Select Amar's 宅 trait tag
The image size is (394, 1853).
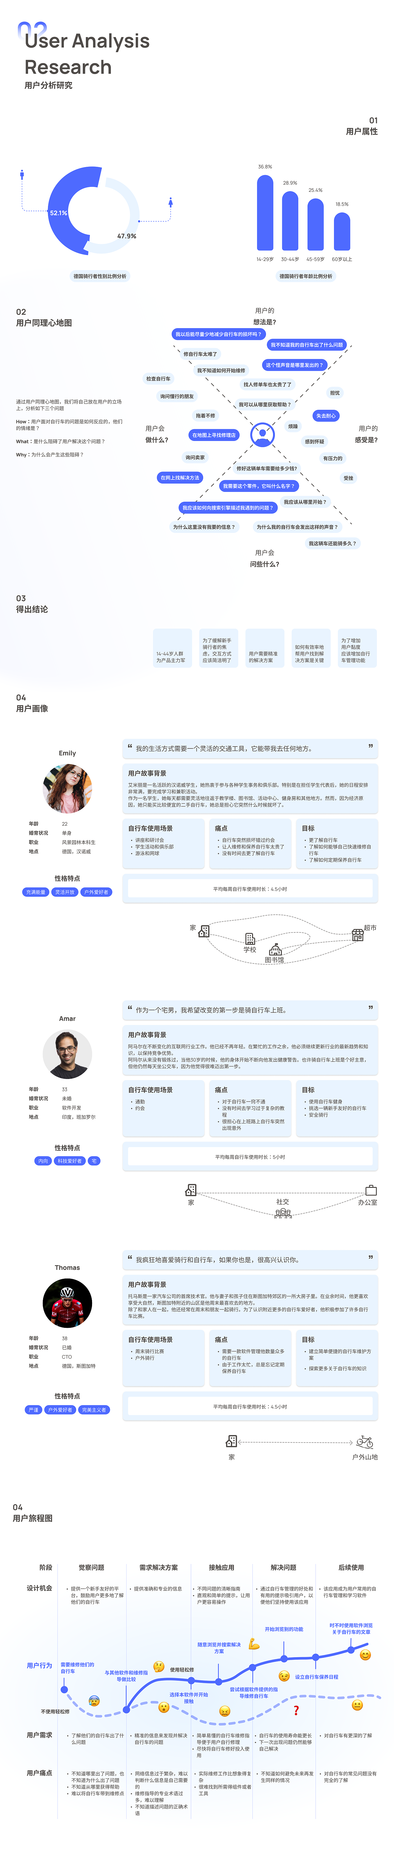pos(94,1161)
